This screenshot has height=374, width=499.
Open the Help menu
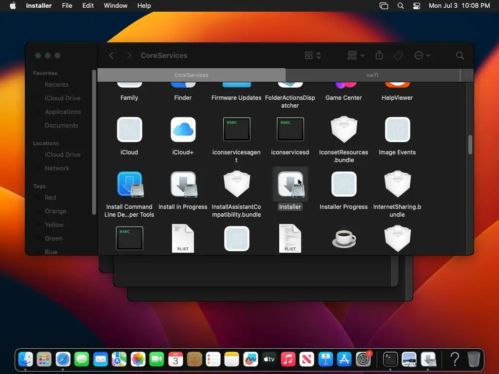tap(144, 6)
